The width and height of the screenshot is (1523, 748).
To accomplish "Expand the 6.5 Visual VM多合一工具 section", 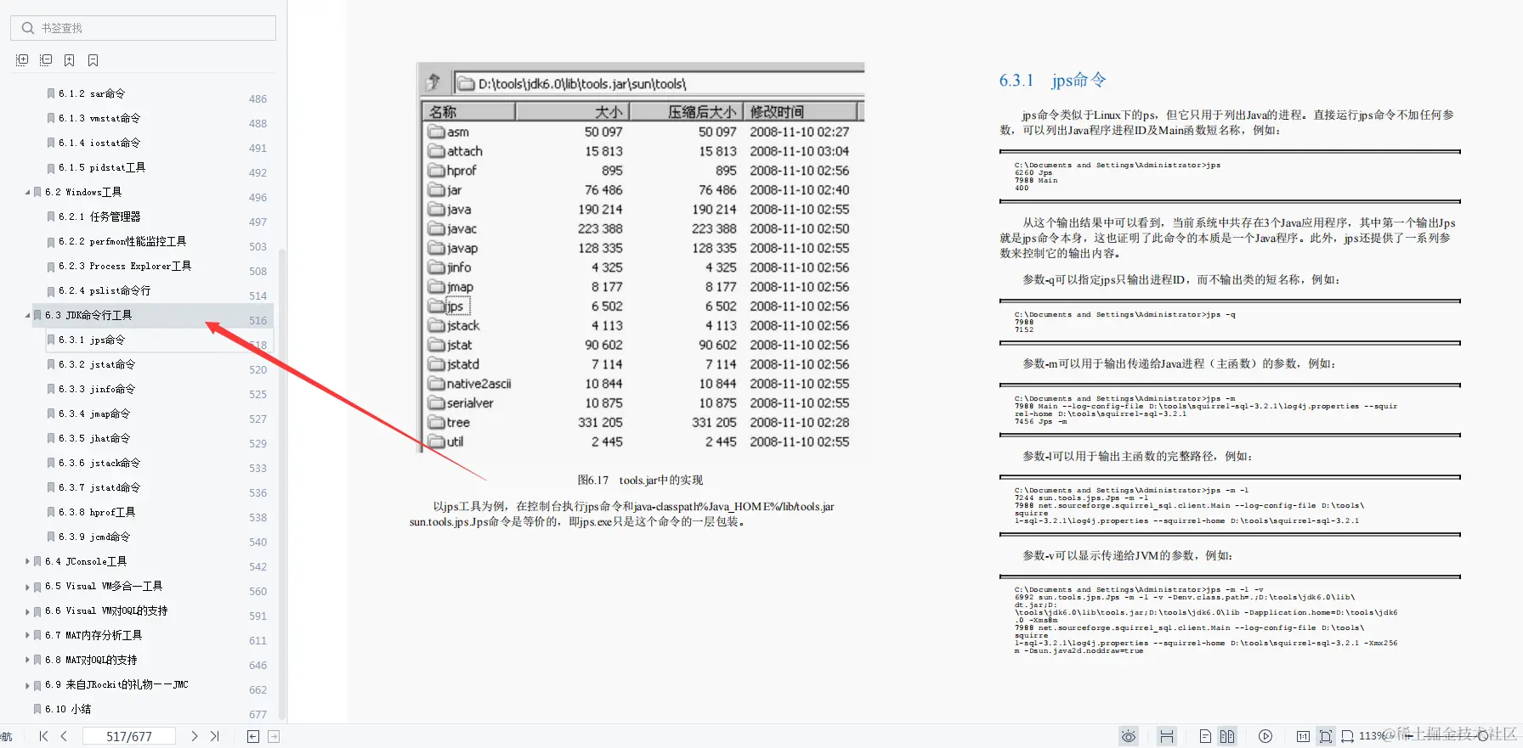I will click(27, 587).
